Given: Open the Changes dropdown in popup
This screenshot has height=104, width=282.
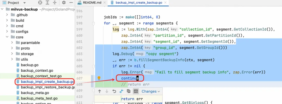Looking at the screenshot, I should click(151, 91).
